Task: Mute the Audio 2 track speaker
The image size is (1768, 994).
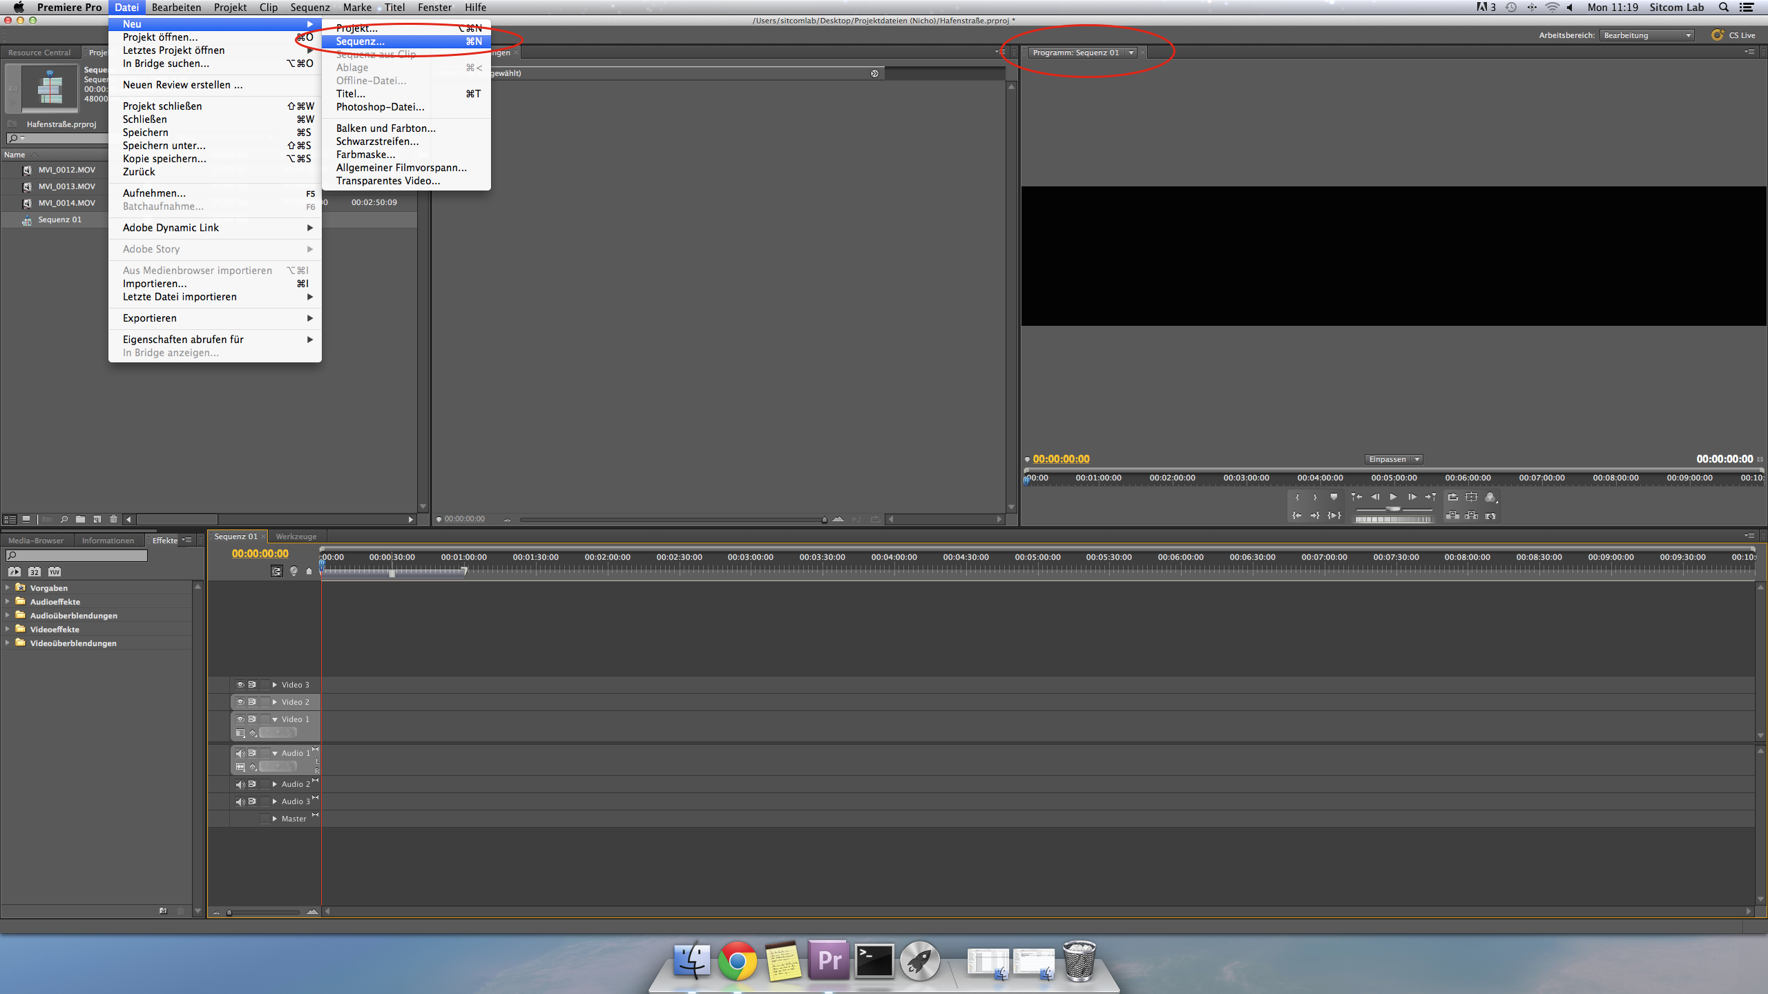Action: pyautogui.click(x=240, y=784)
